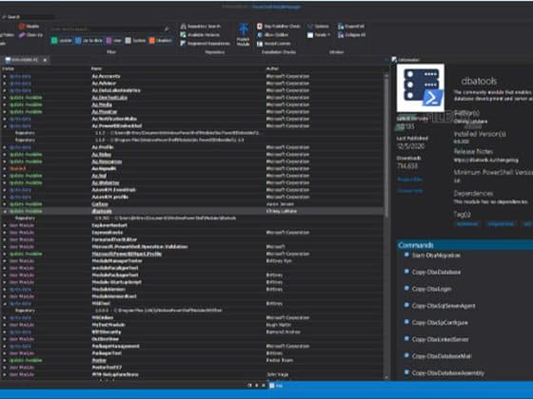Click the Copy-DbaDatabaseAssembly command icon

pyautogui.click(x=406, y=372)
